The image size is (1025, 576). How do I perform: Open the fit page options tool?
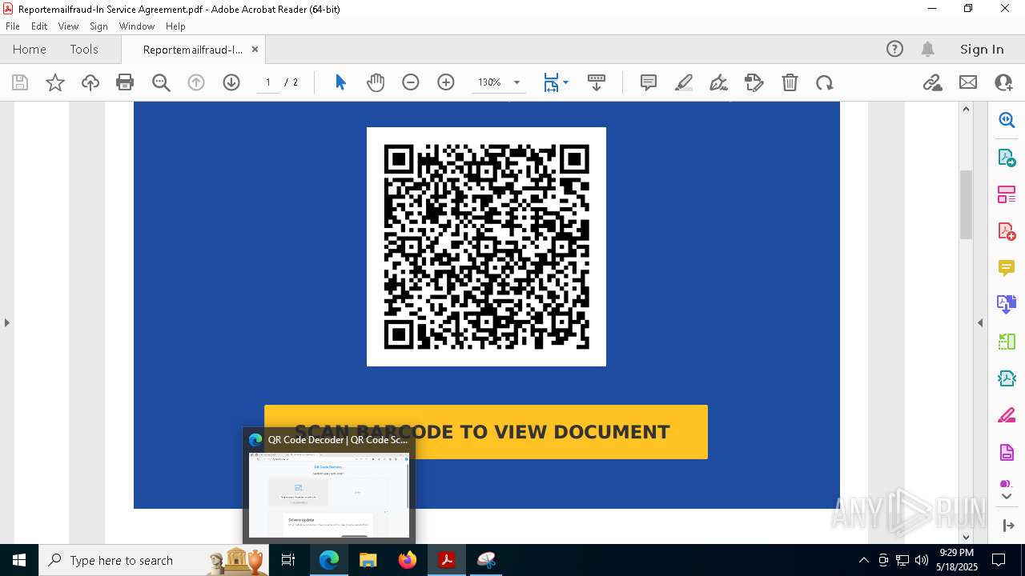556,82
